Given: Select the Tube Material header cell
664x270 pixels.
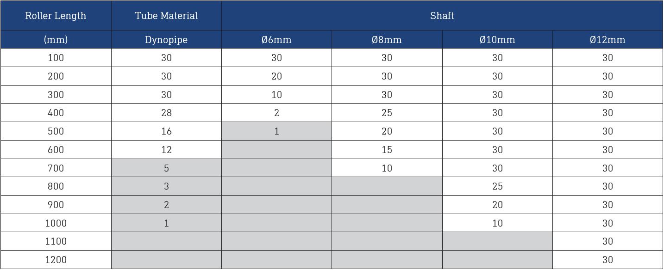Looking at the screenshot, I should 166,16.
